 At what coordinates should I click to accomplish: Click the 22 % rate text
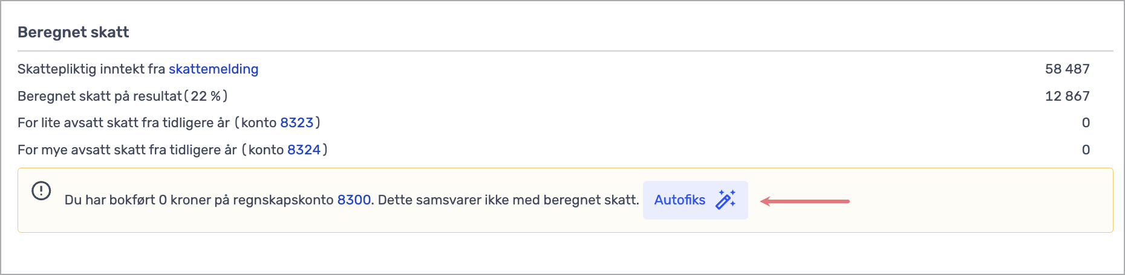(206, 96)
